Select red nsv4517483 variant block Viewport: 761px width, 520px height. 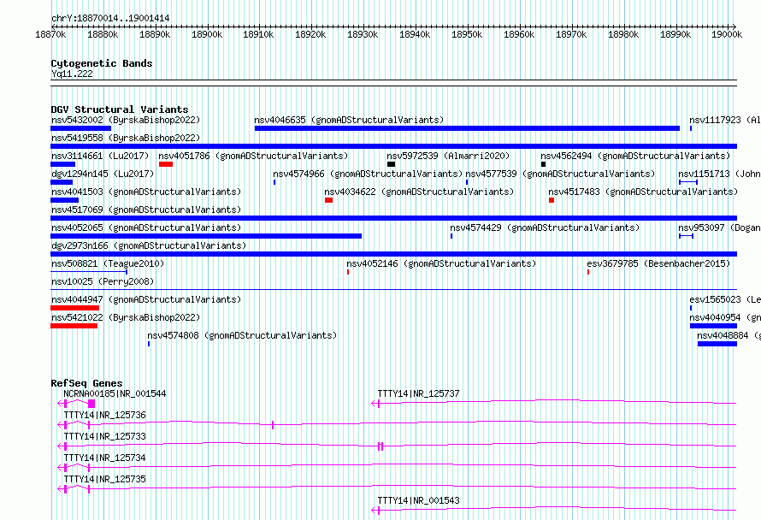552,200
